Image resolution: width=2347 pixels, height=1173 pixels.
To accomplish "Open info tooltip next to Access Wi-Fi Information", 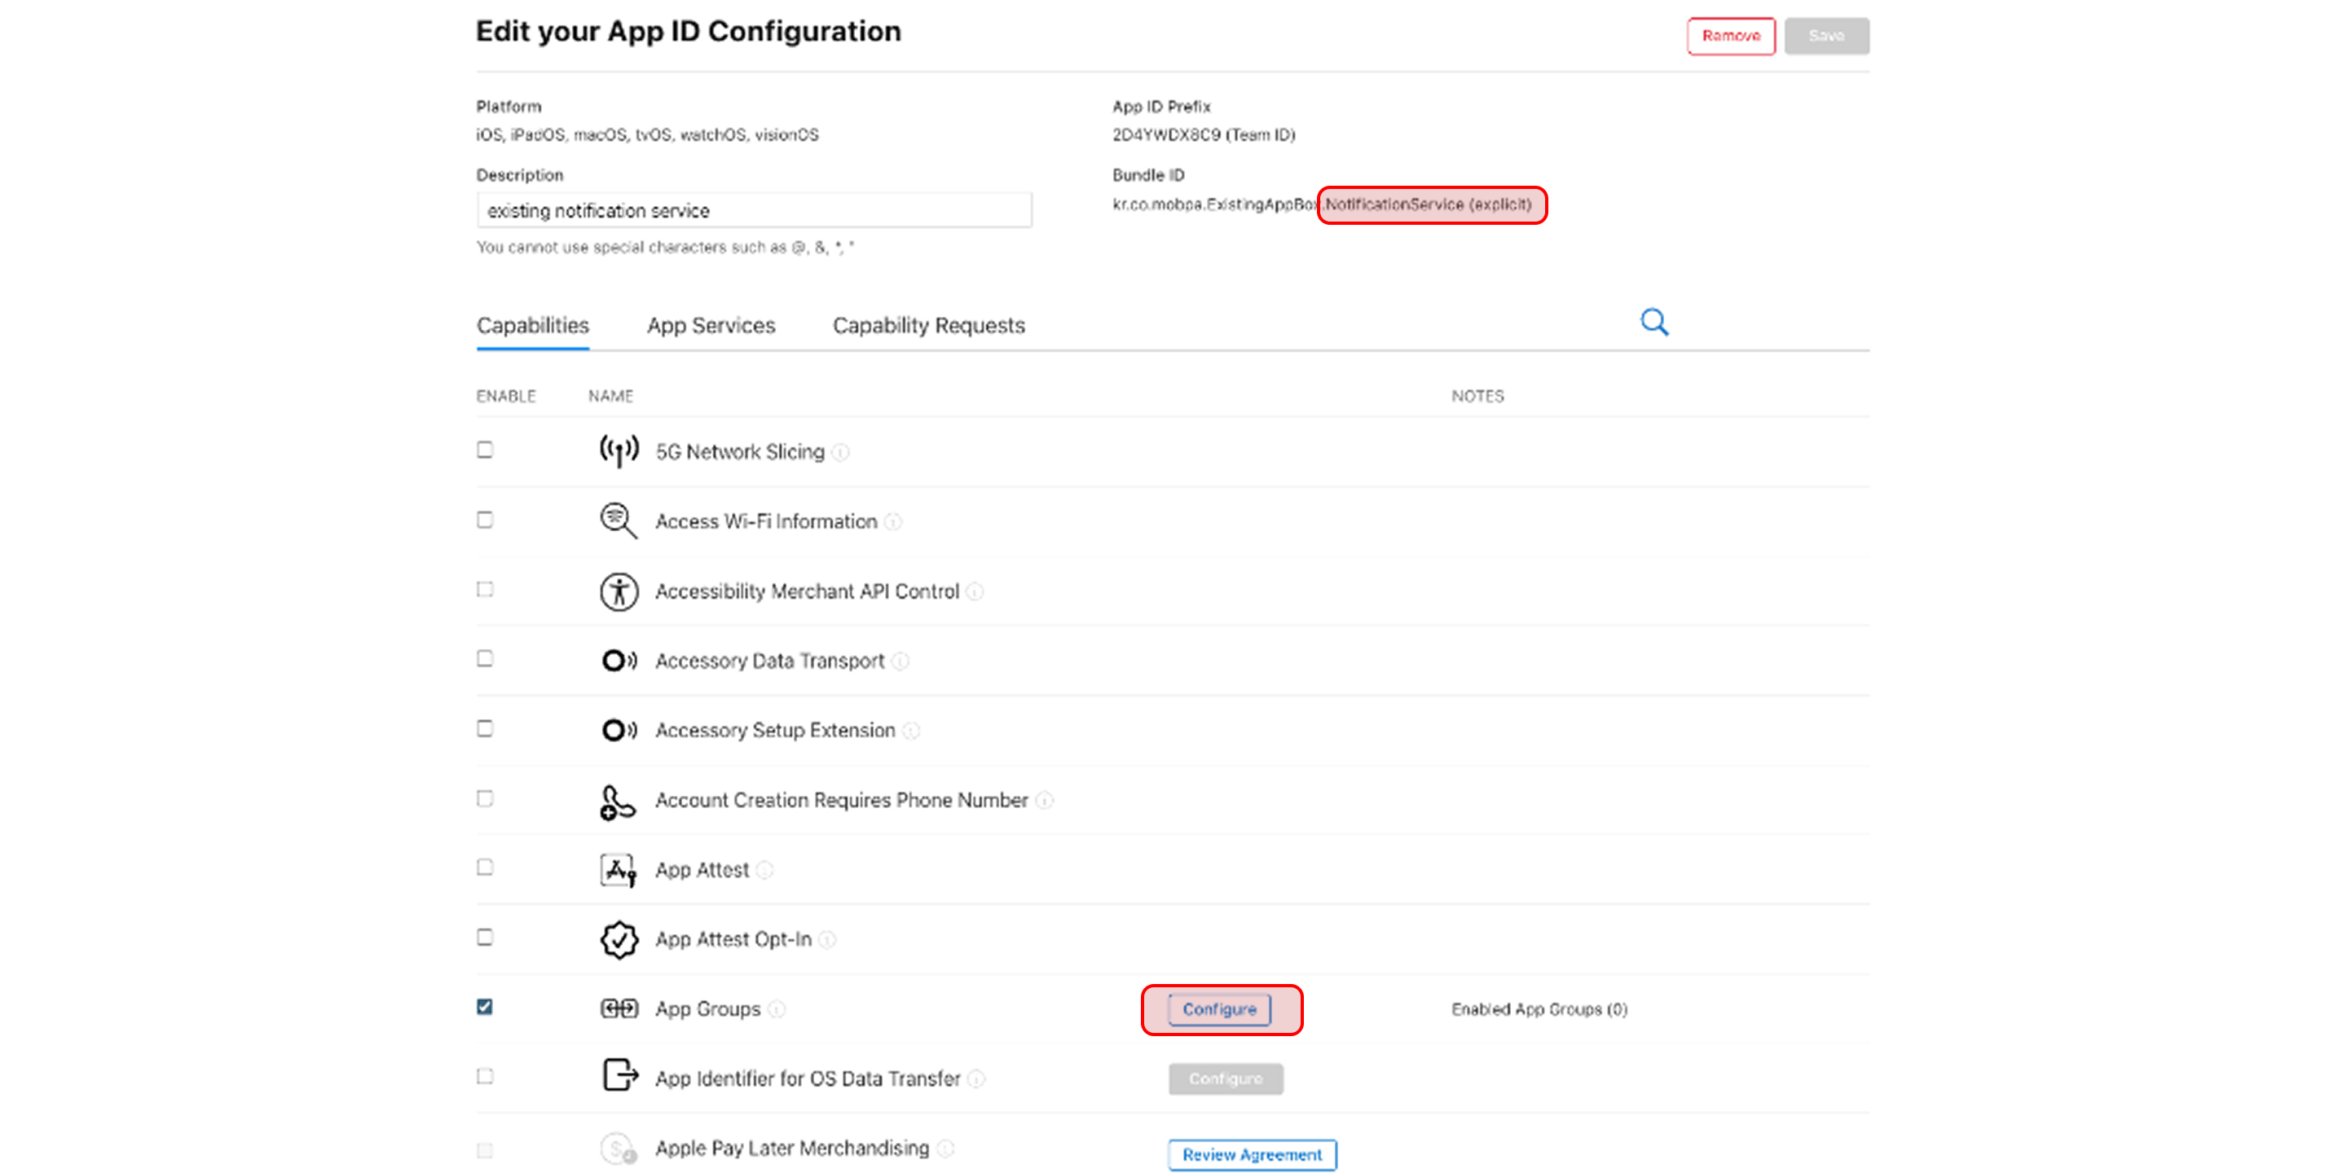I will tap(894, 522).
